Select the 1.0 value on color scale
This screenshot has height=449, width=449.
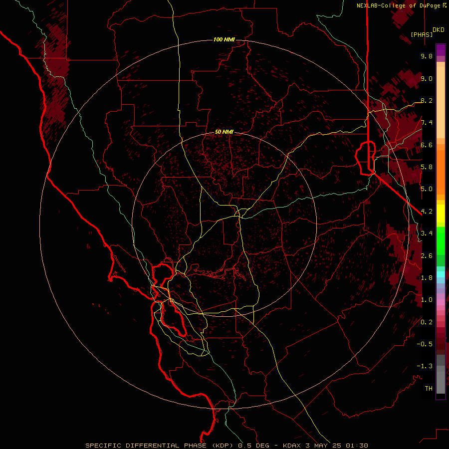pyautogui.click(x=427, y=300)
